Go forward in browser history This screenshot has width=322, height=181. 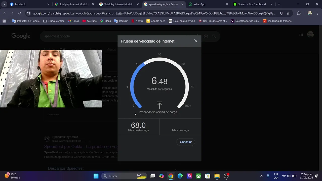tap(12, 13)
